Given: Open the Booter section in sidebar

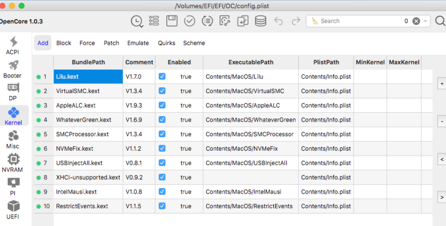Looking at the screenshot, I should click(13, 69).
